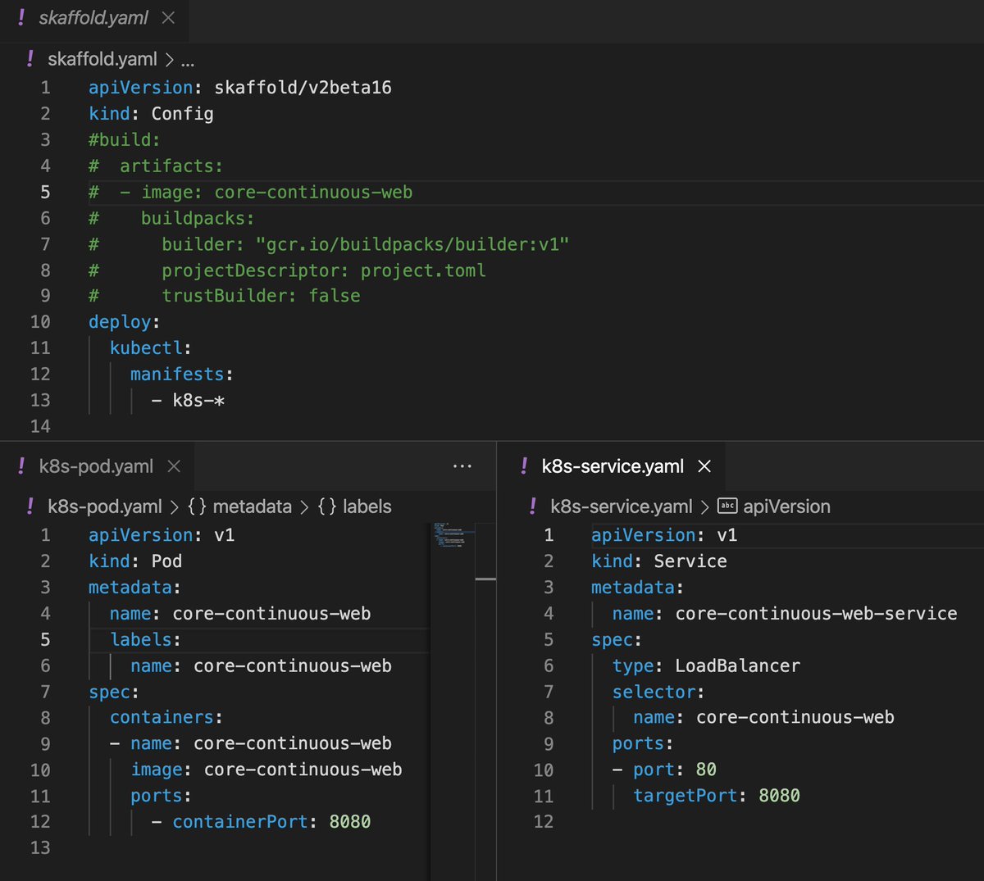Click k8s-pod.yaml in the breadcrumb
Image resolution: width=984 pixels, height=881 pixels.
pyautogui.click(x=105, y=506)
